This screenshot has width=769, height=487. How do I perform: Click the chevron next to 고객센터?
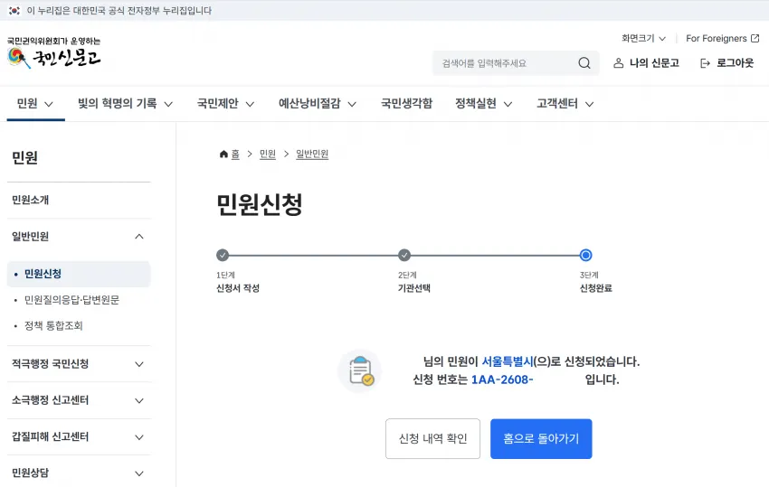[x=590, y=104]
